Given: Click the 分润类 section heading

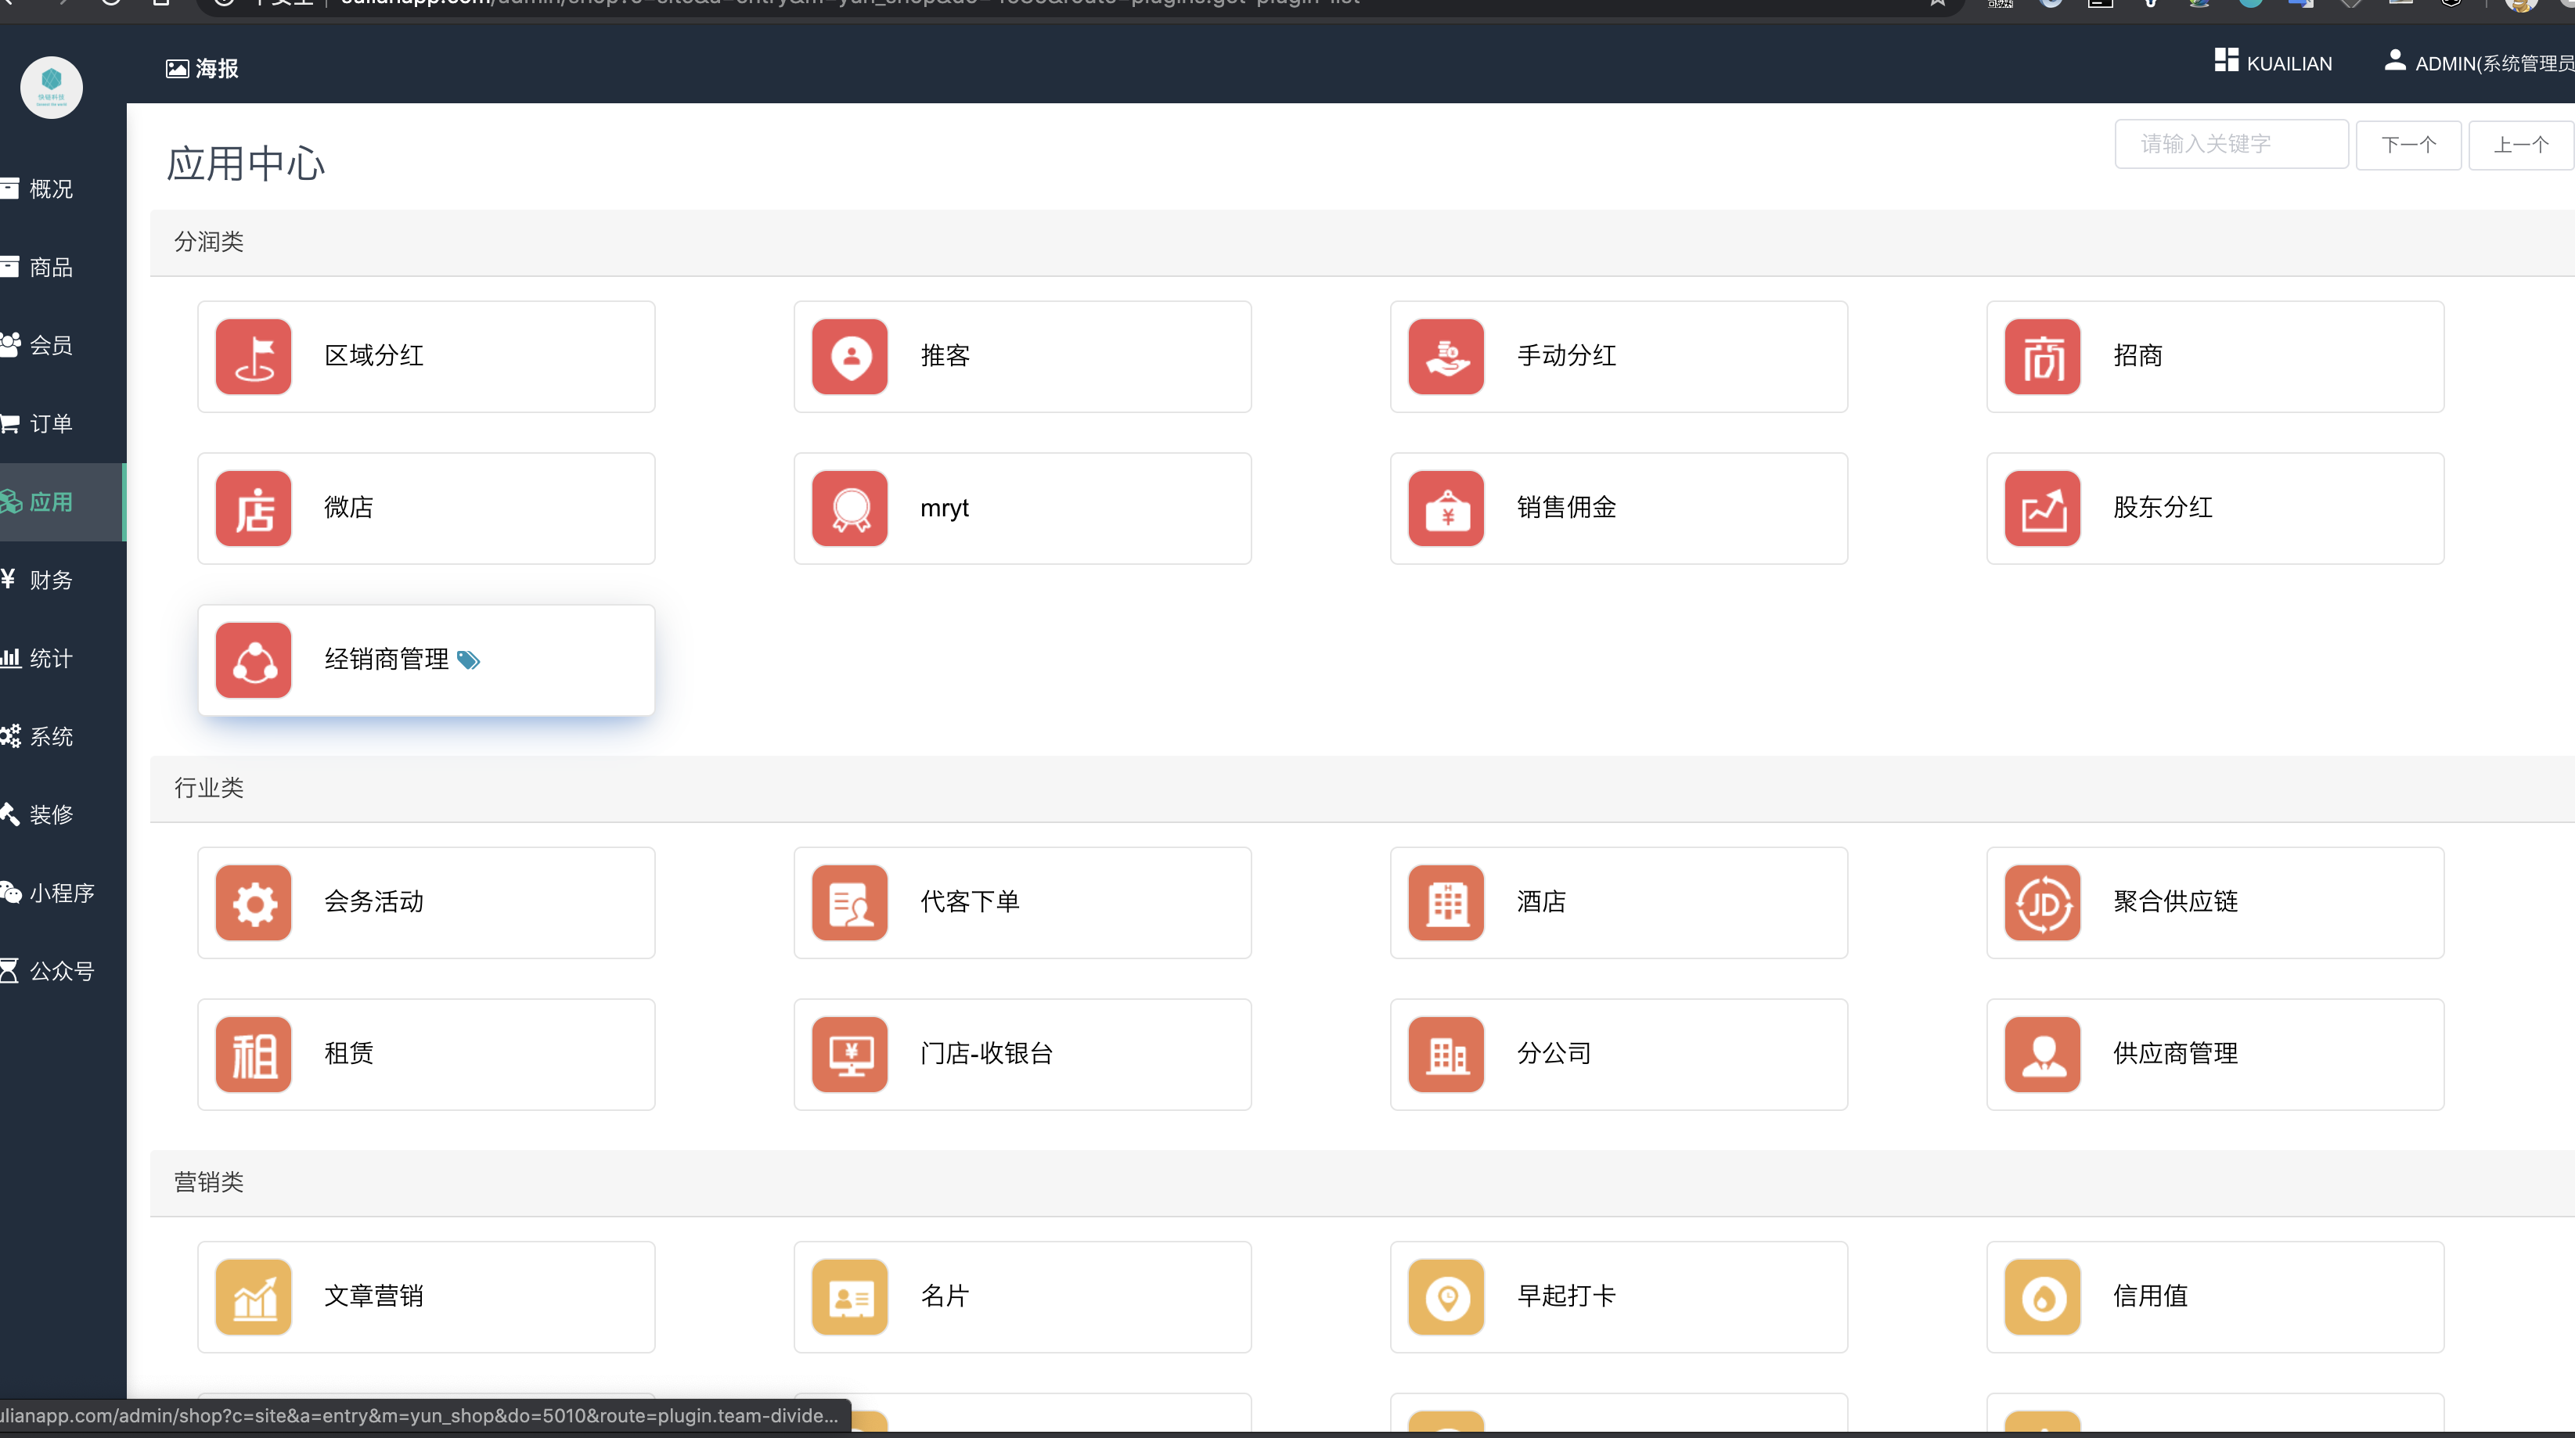Looking at the screenshot, I should (x=209, y=242).
